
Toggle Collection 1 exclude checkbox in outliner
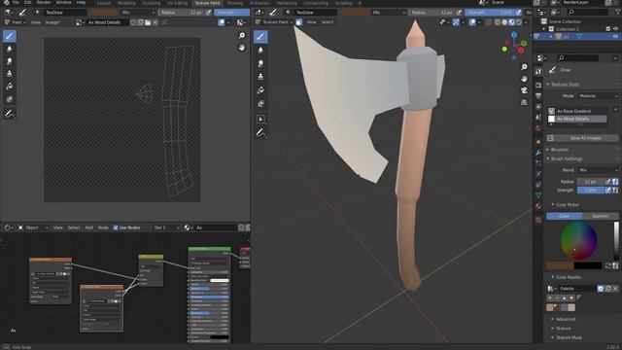(608, 29)
